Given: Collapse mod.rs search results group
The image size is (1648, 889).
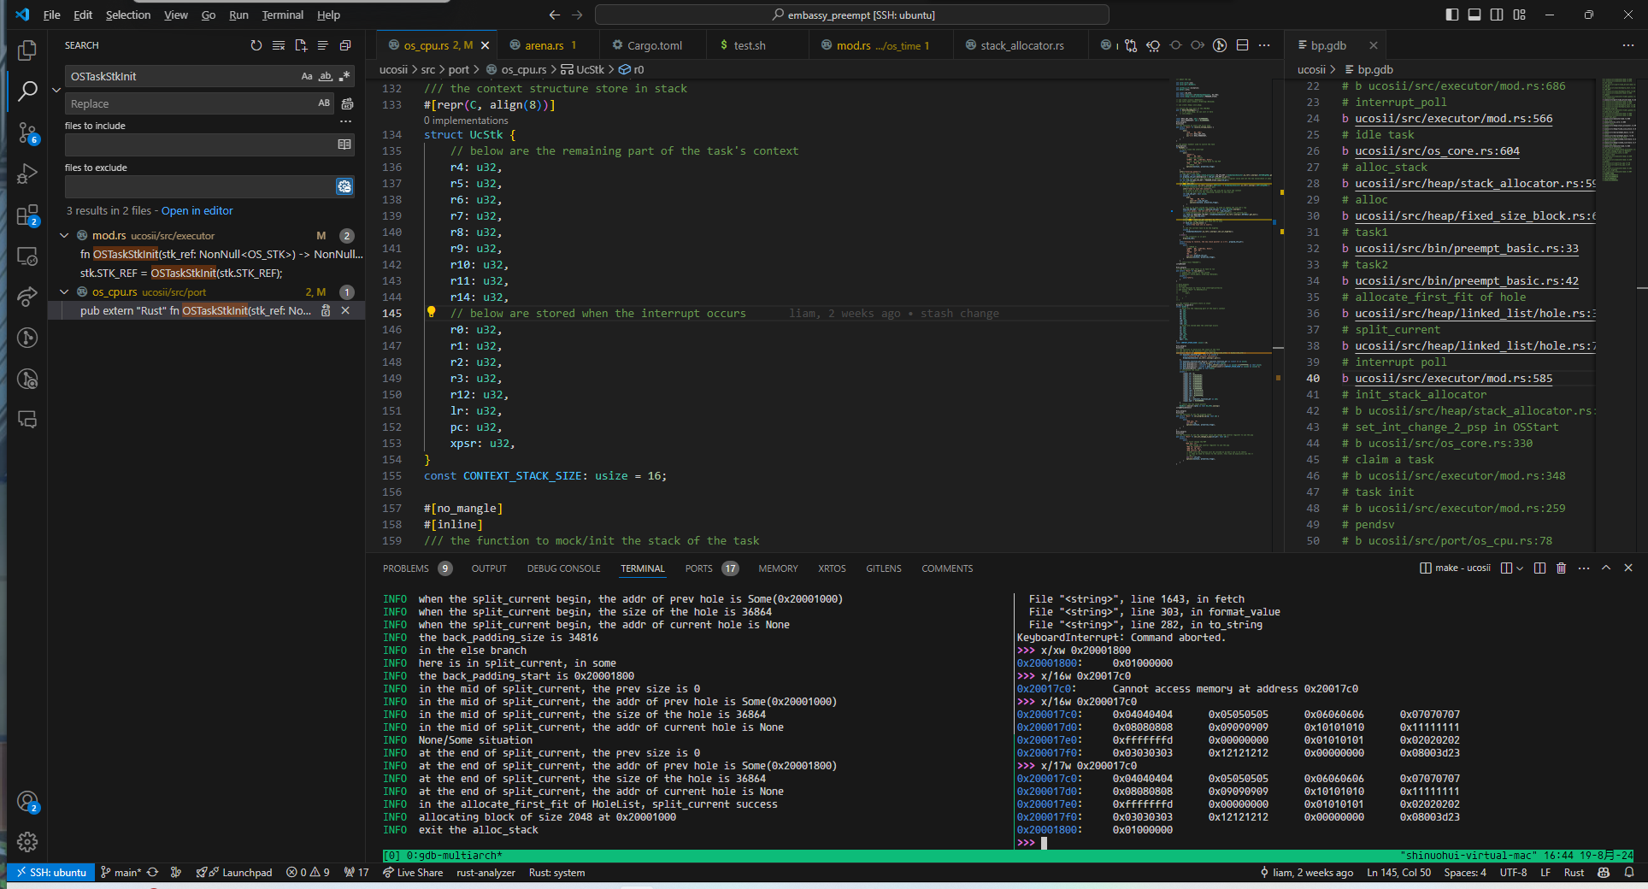Looking at the screenshot, I should 64,235.
